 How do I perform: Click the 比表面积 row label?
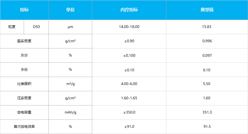pos(24,84)
